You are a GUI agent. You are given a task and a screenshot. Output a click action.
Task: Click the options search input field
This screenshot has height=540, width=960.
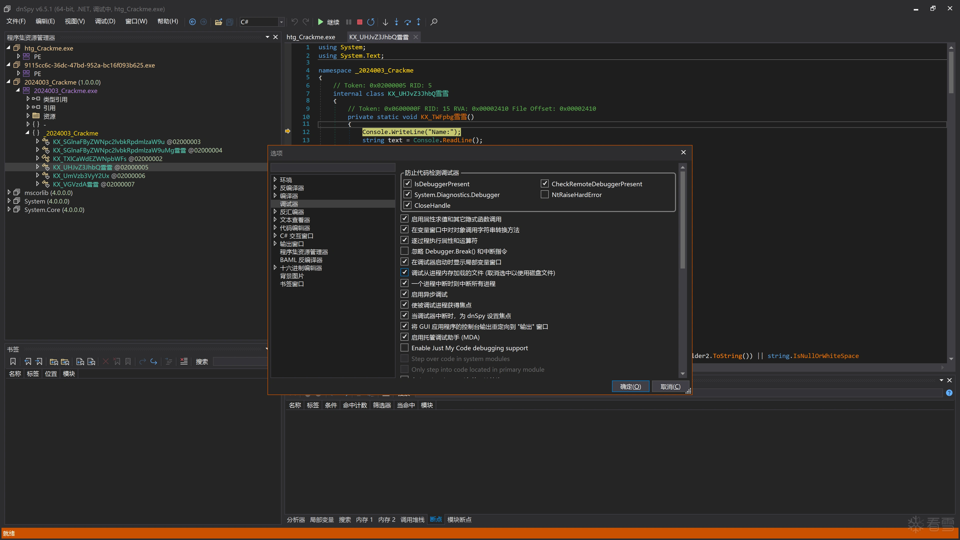[x=332, y=167]
